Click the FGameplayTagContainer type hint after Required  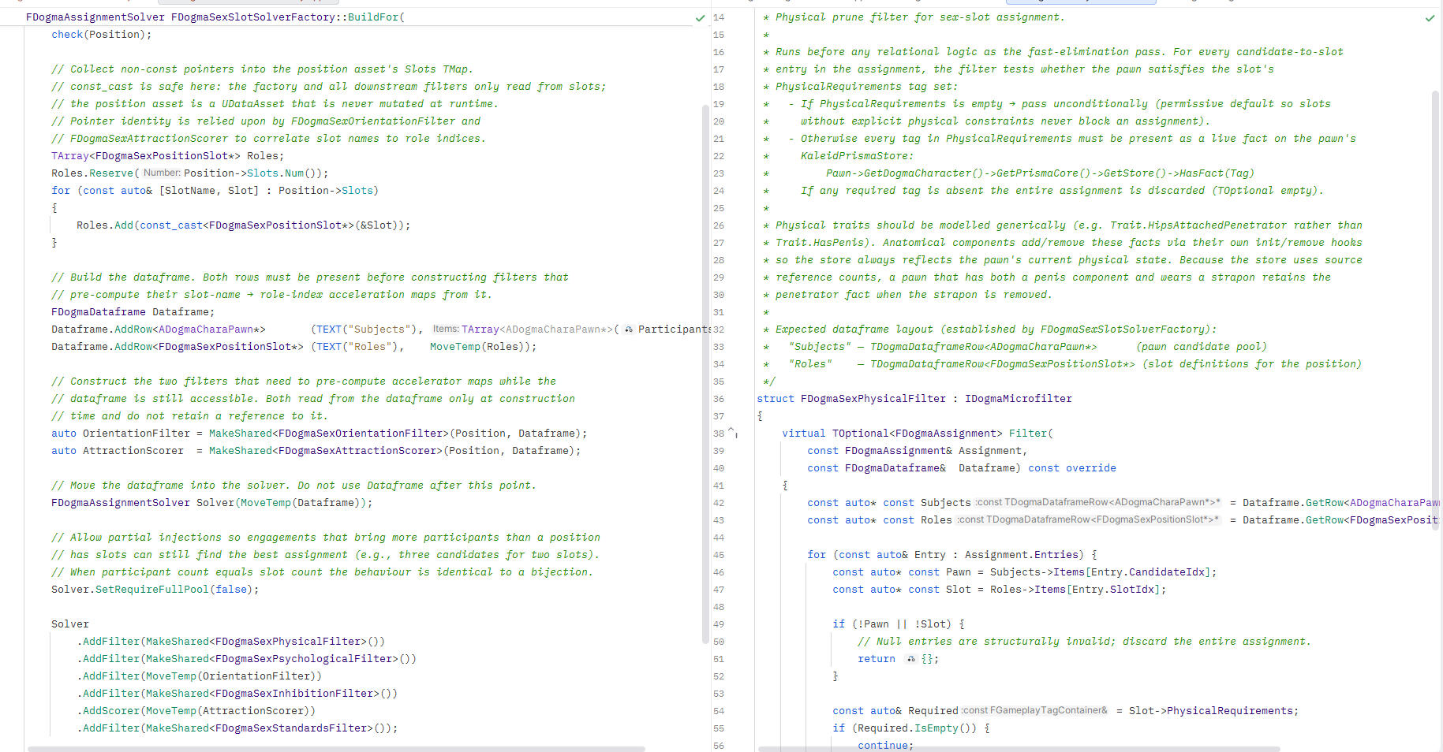[x=1035, y=710]
